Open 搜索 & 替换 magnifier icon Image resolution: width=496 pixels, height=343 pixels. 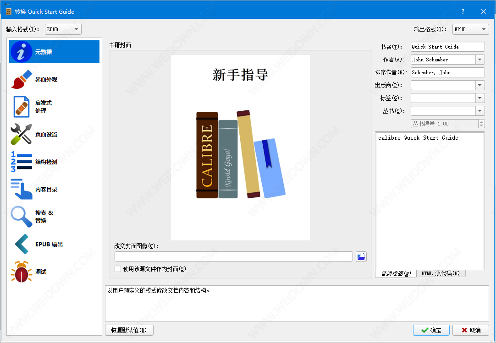21,217
